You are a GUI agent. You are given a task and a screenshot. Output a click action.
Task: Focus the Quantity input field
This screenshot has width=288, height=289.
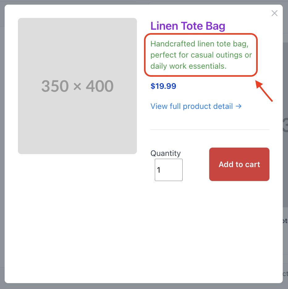tap(168, 170)
